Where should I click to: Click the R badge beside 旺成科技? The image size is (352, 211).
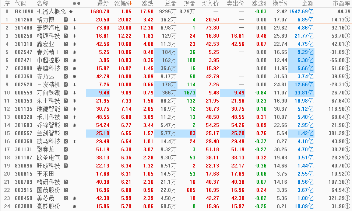click(x=66, y=166)
